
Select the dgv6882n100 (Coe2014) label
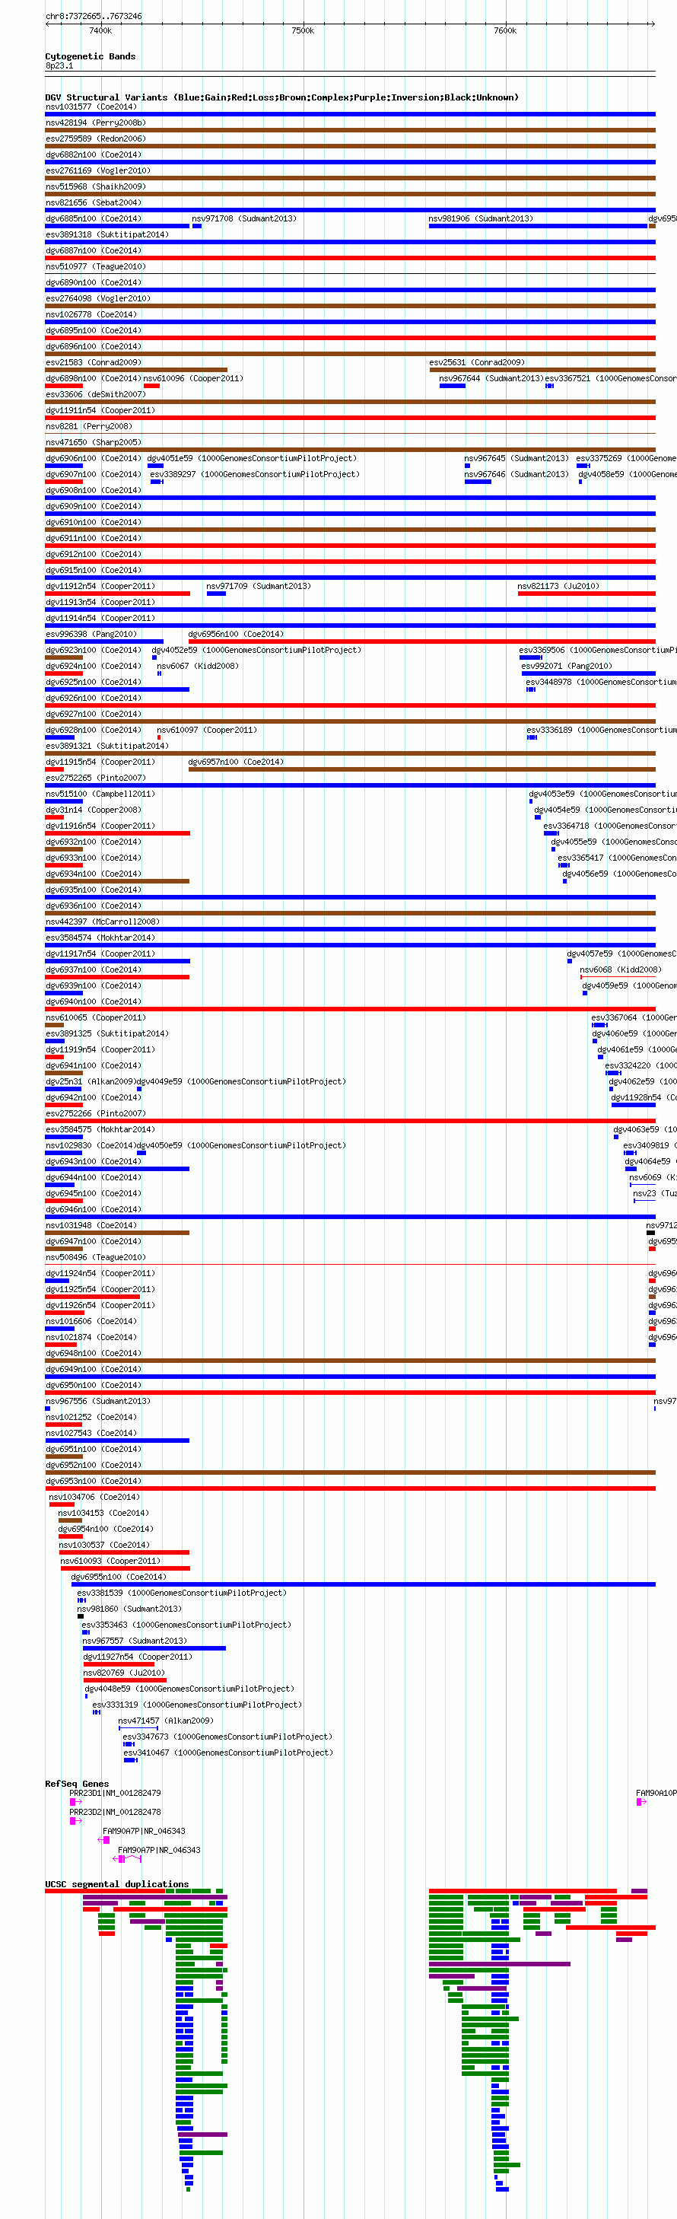click(93, 155)
